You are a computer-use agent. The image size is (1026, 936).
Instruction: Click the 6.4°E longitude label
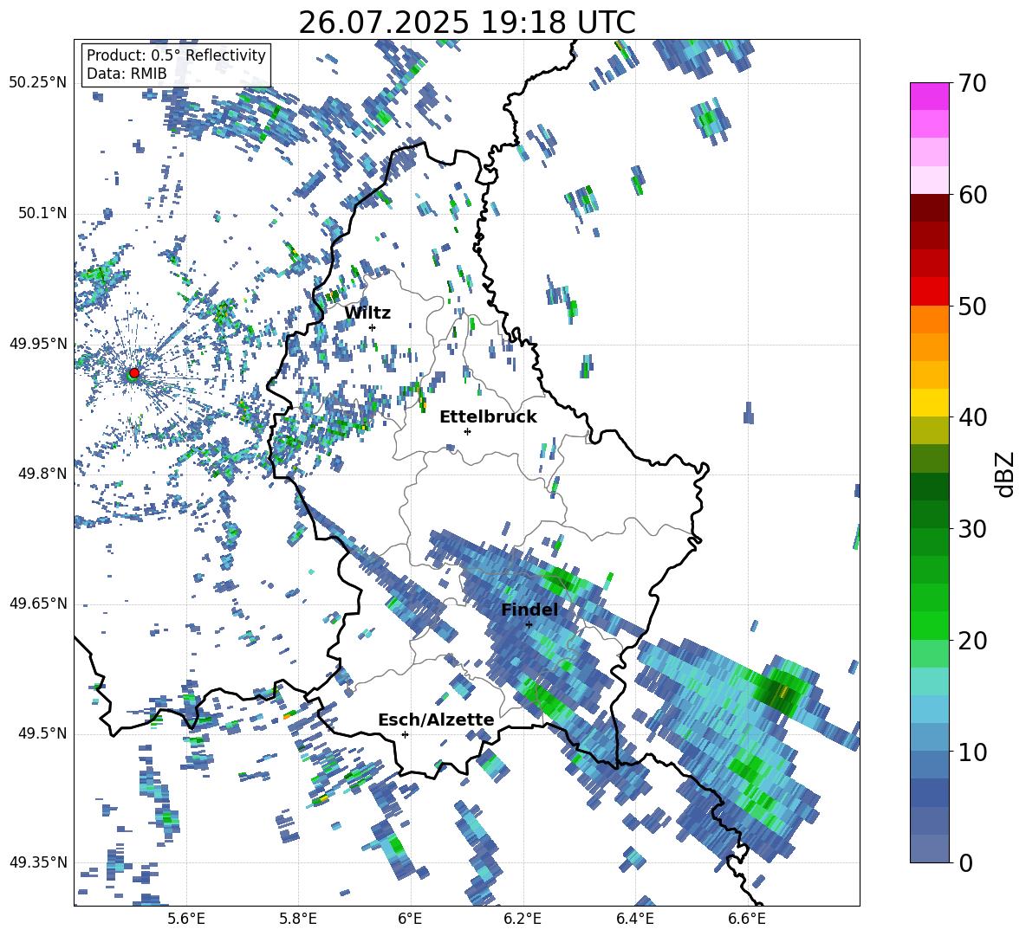(x=634, y=919)
